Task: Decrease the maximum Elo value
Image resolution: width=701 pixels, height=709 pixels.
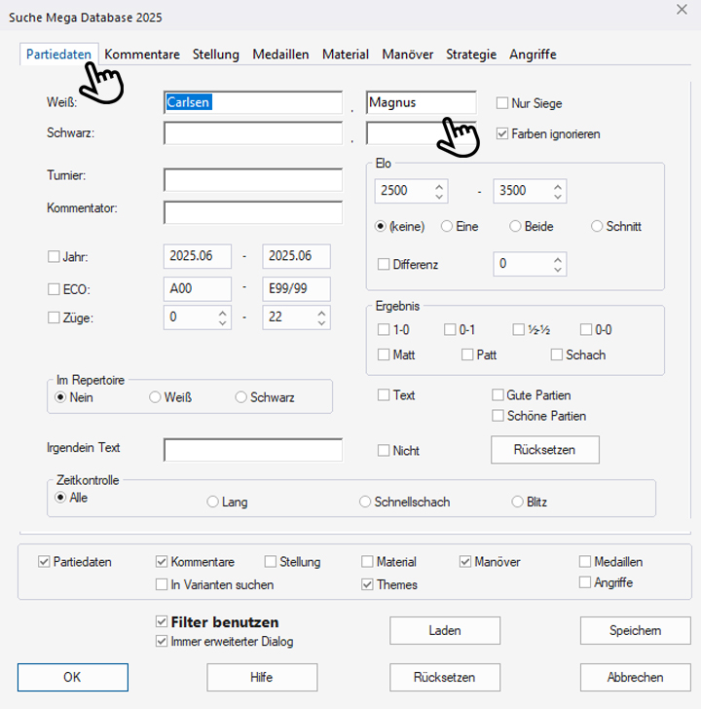Action: 558,197
